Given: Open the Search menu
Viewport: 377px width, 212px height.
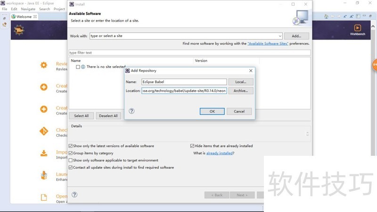Looking at the screenshot, I should click(x=44, y=9).
